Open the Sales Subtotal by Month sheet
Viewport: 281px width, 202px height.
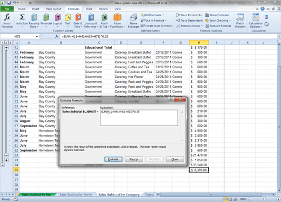pyautogui.click(x=76, y=194)
